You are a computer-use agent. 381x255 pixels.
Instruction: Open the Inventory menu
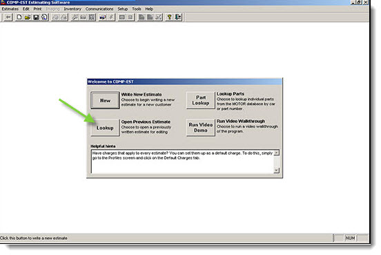[72, 9]
